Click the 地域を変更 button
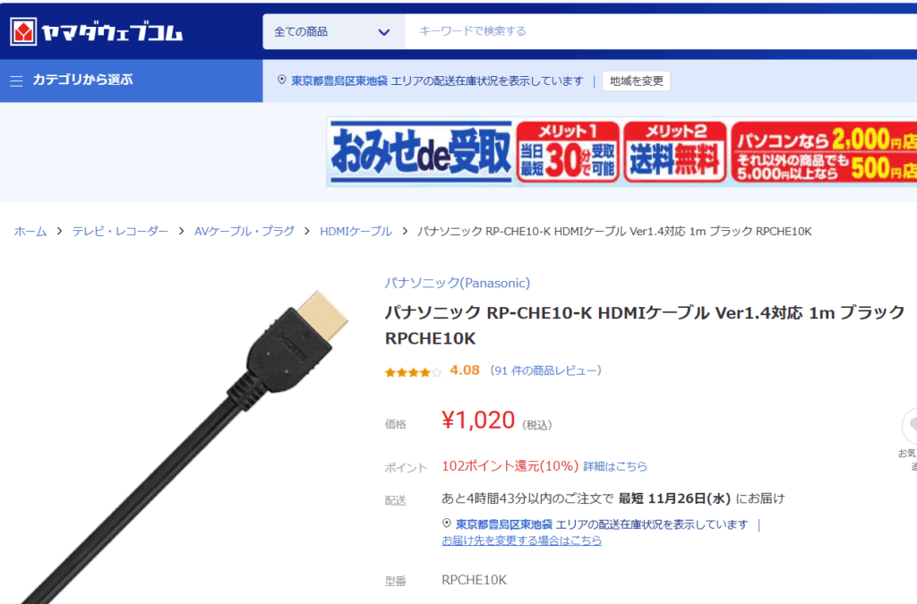Image resolution: width=917 pixels, height=604 pixels. [637, 81]
